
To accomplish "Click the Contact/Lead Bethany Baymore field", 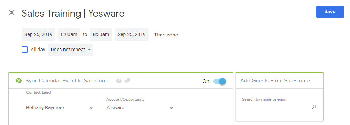I will [58, 108].
